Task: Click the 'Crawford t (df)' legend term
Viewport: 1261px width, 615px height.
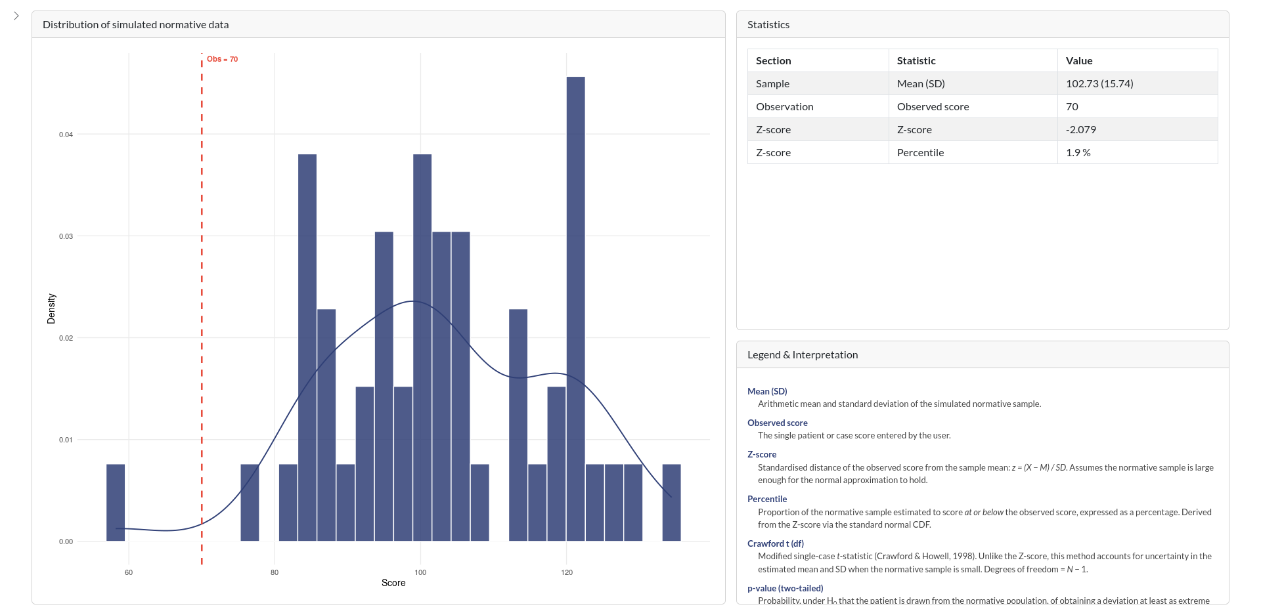Action: point(776,543)
